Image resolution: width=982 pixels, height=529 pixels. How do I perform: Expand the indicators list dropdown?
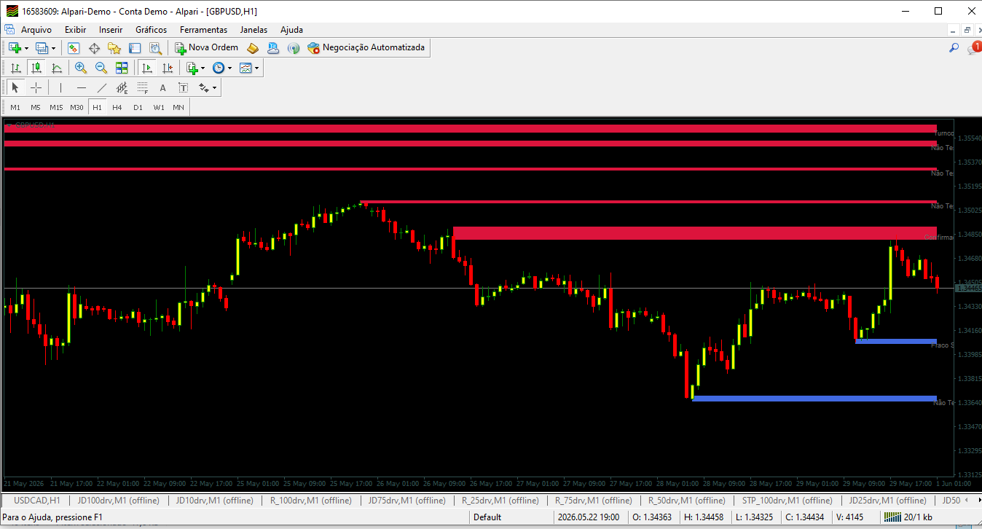tap(203, 68)
